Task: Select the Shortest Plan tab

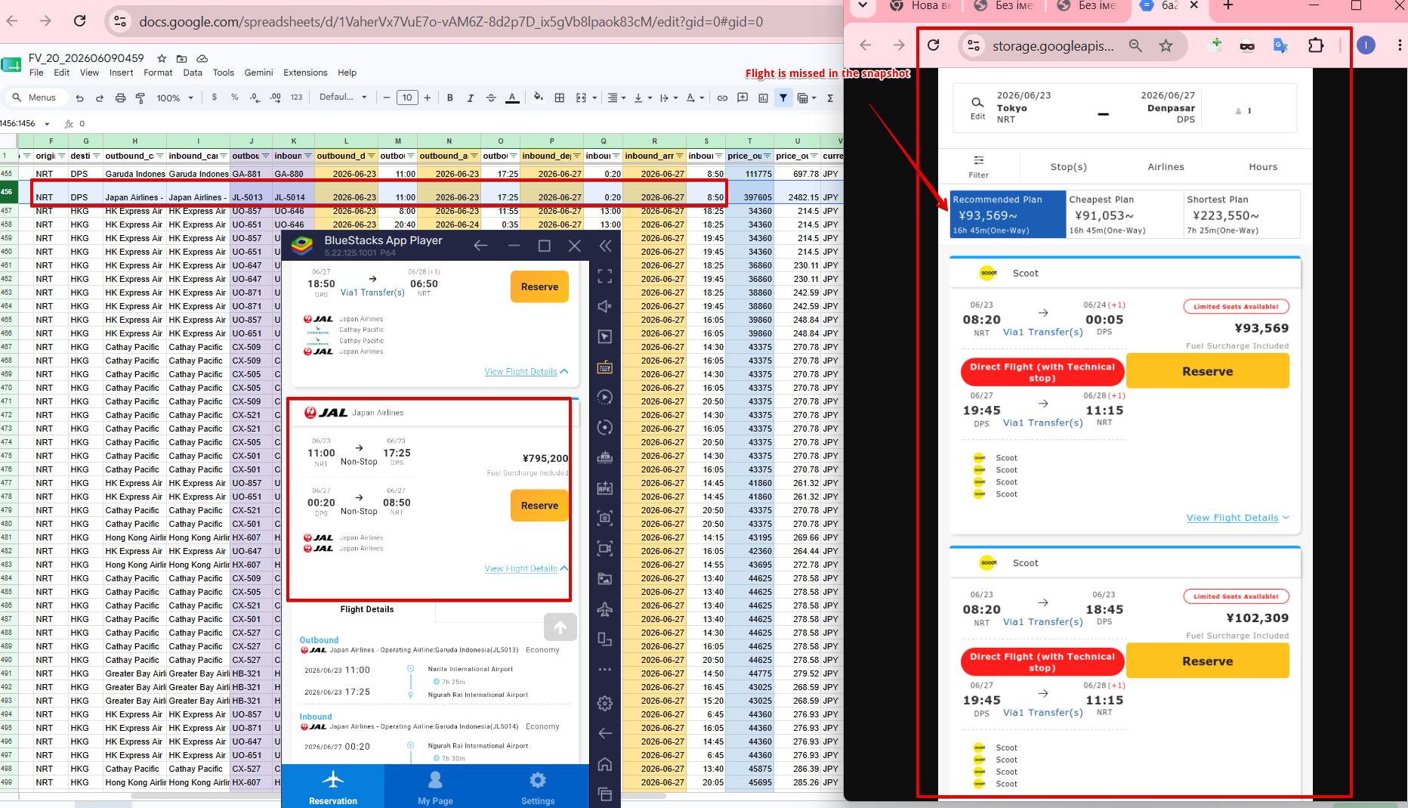Action: click(1241, 214)
